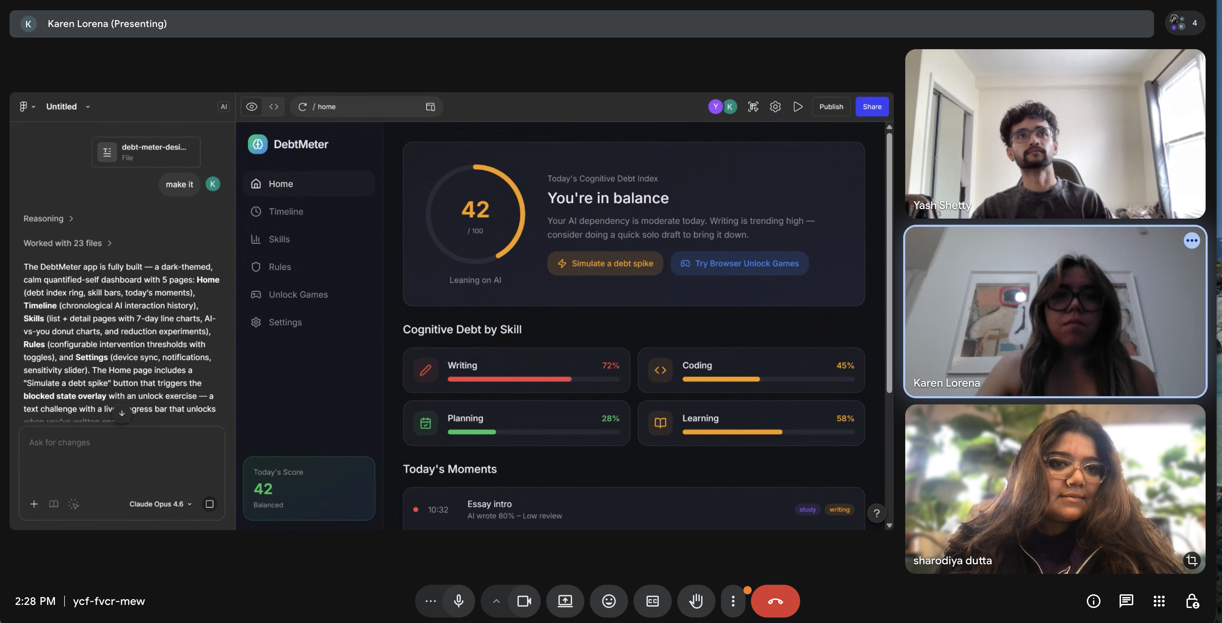Open the emoji reactions button

pos(609,601)
